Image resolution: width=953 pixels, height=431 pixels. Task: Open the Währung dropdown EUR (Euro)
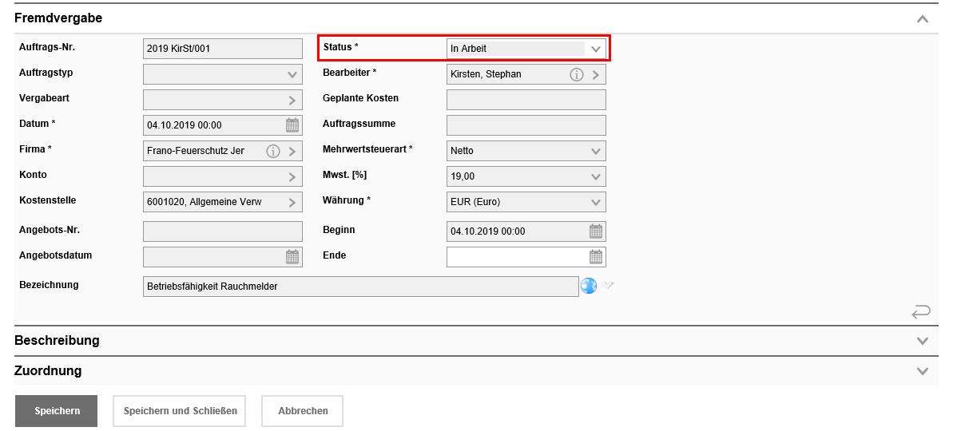[x=596, y=202]
